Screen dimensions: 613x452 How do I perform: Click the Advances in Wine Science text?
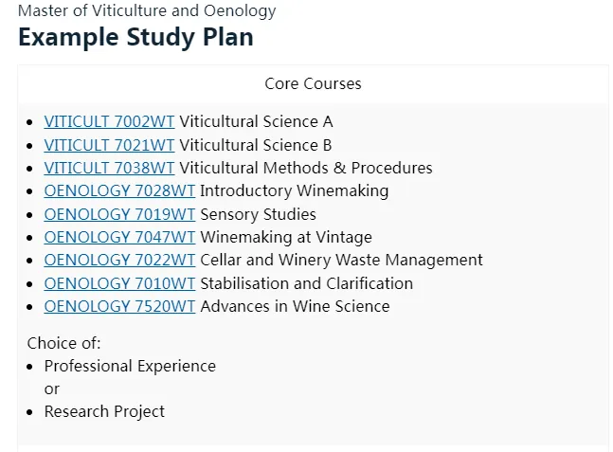pos(295,306)
